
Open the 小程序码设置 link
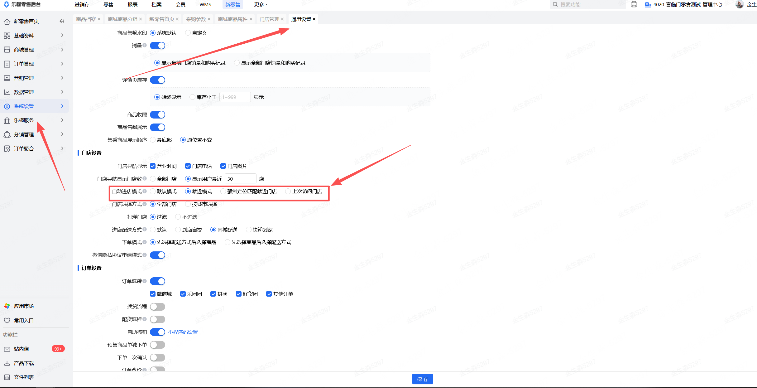(183, 332)
